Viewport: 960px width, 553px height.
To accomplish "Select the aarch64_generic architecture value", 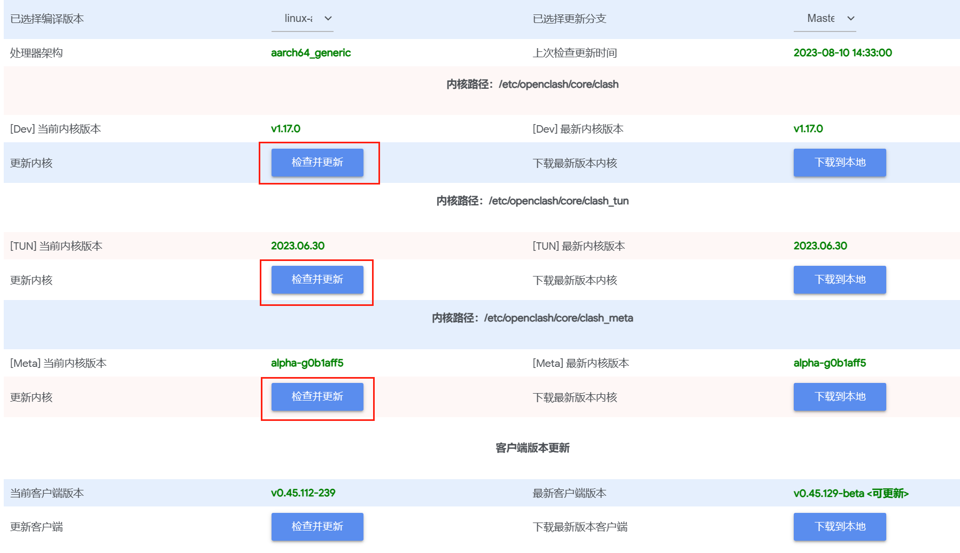I will (x=311, y=53).
